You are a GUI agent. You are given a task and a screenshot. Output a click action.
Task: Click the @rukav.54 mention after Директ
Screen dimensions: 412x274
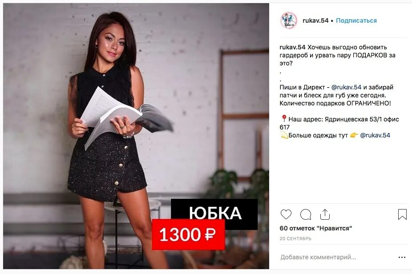point(346,87)
